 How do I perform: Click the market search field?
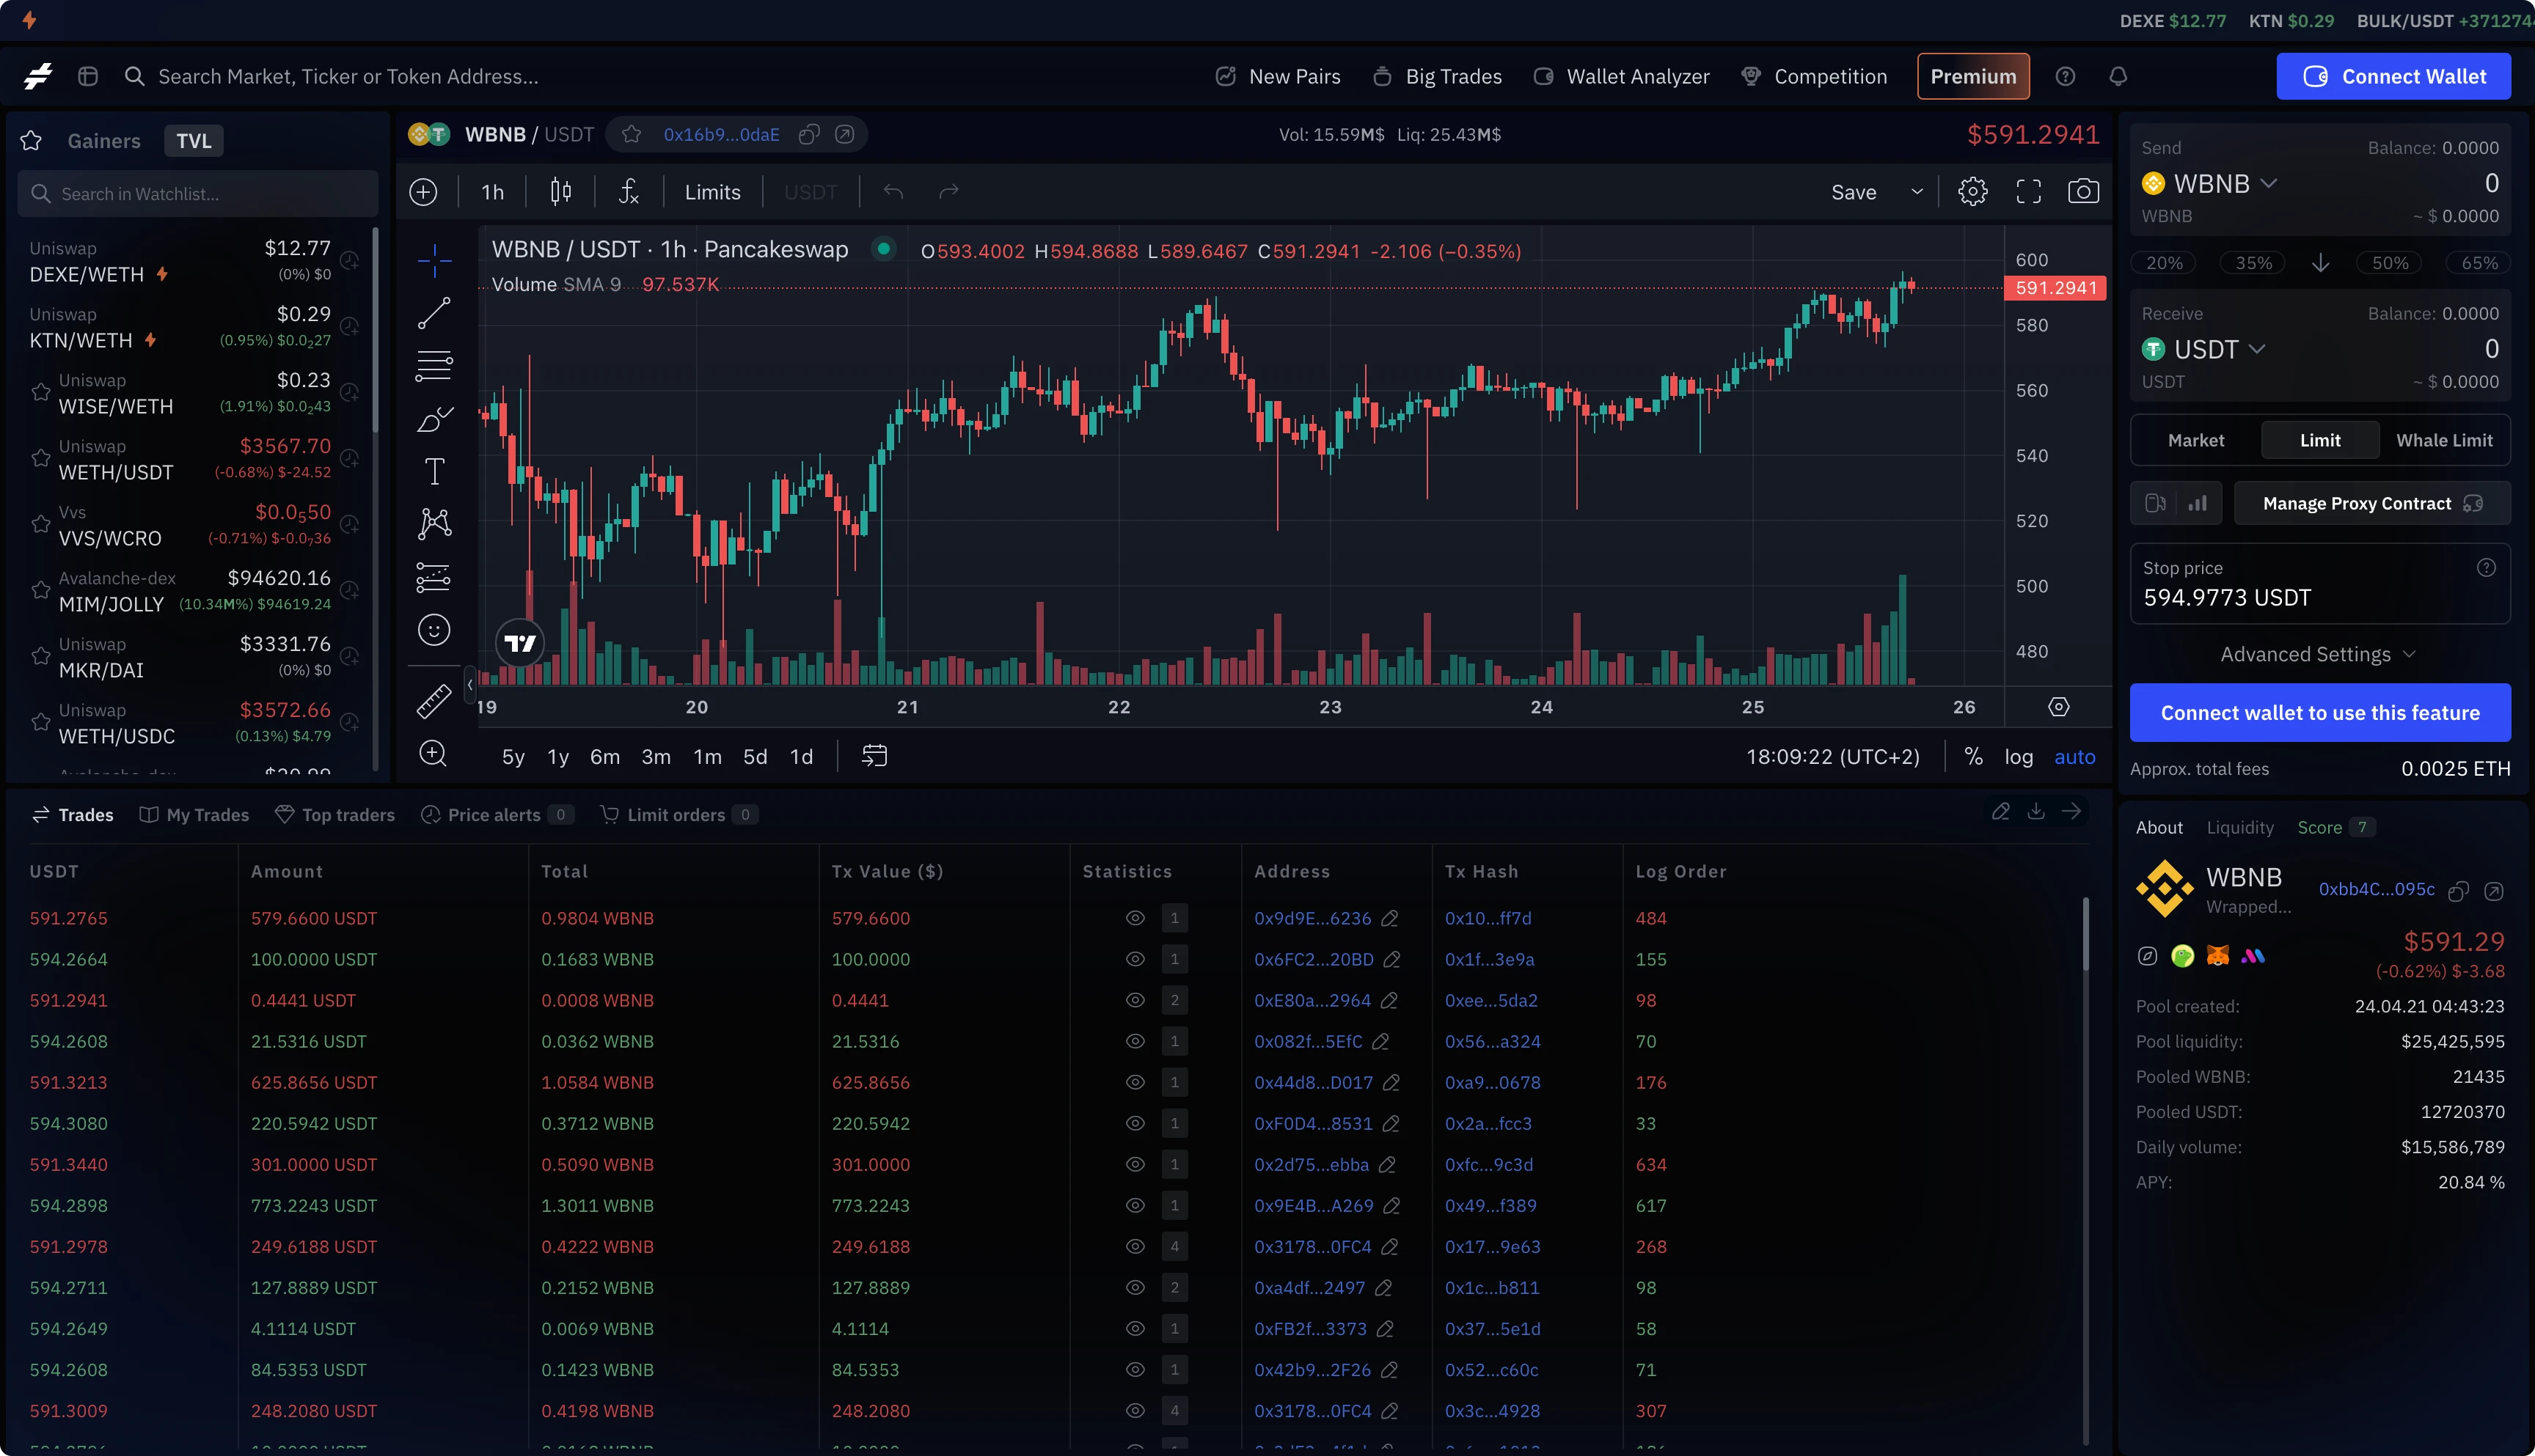point(348,77)
